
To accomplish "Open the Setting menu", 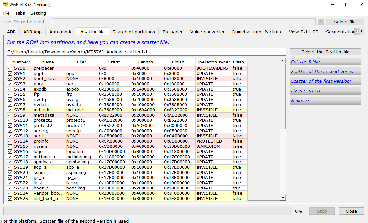I will pos(38,13).
